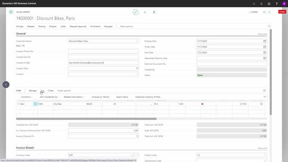Click the Invoice Discount % field
288x162 pixels.
[103, 136]
